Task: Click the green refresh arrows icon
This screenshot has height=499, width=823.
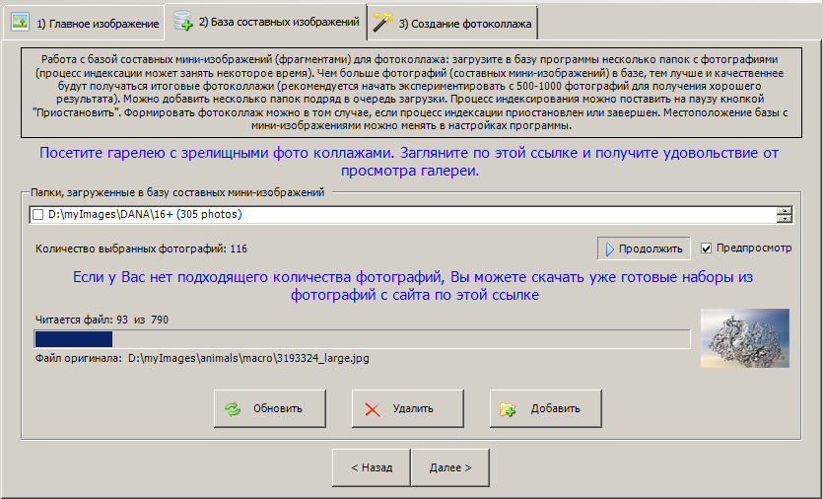Action: 233,409
